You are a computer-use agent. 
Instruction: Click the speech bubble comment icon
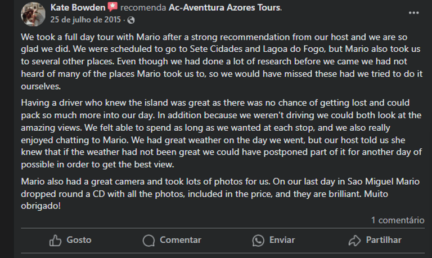[x=148, y=240]
